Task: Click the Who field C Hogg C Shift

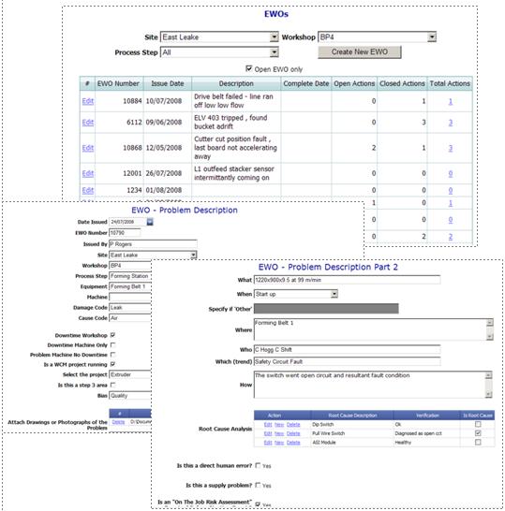Action: (x=347, y=350)
